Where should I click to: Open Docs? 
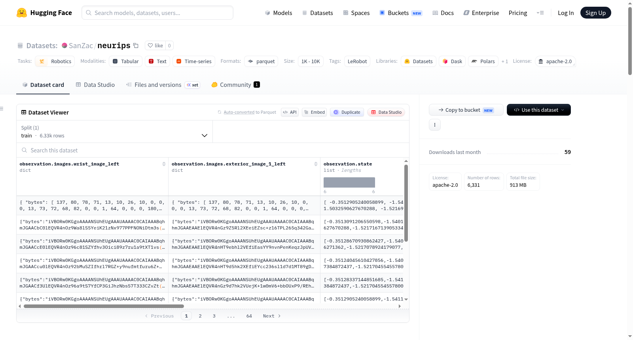[x=443, y=13]
